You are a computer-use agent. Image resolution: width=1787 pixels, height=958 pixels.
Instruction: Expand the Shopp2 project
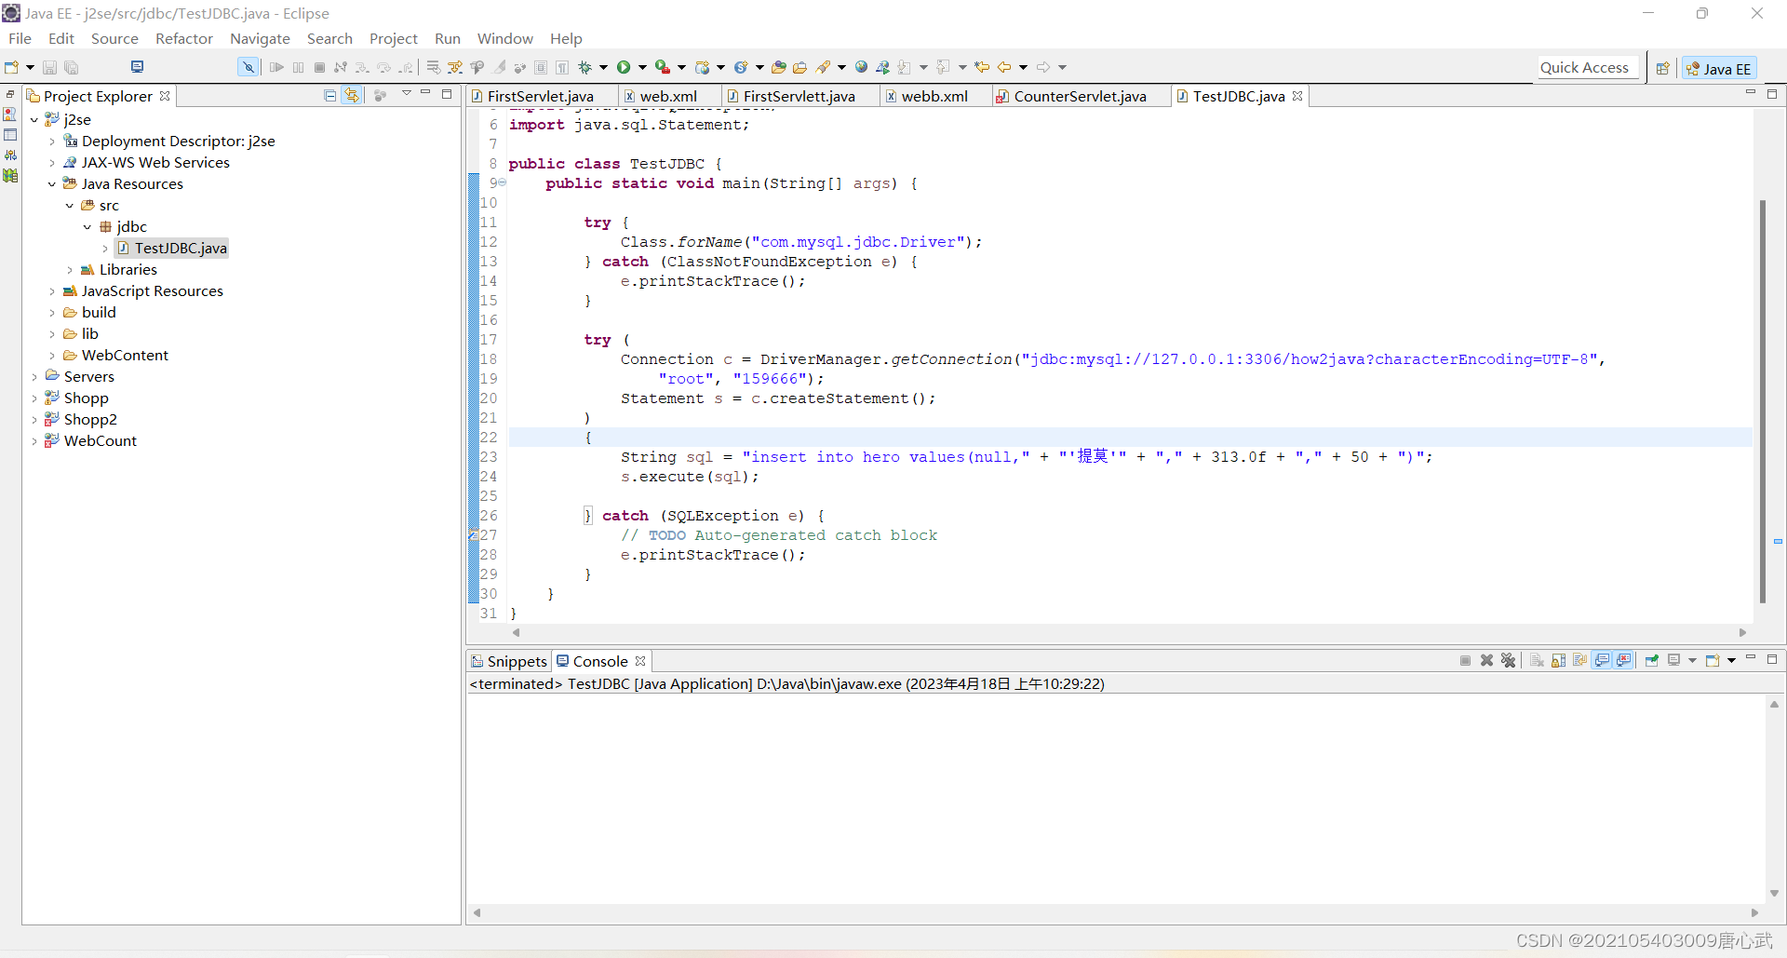coord(34,420)
